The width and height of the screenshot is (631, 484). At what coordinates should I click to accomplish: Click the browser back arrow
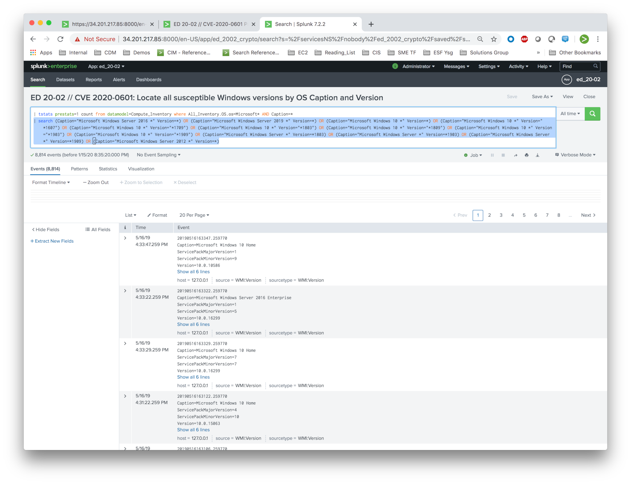pos(33,39)
